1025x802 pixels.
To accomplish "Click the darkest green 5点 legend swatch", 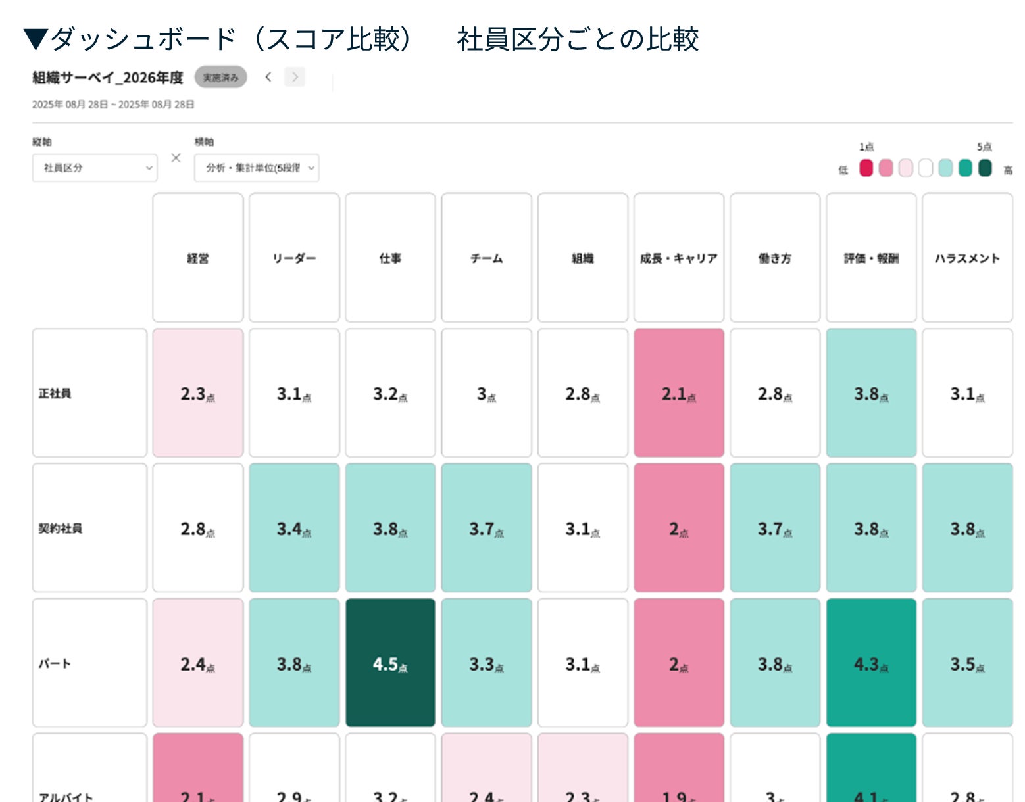I will point(985,168).
